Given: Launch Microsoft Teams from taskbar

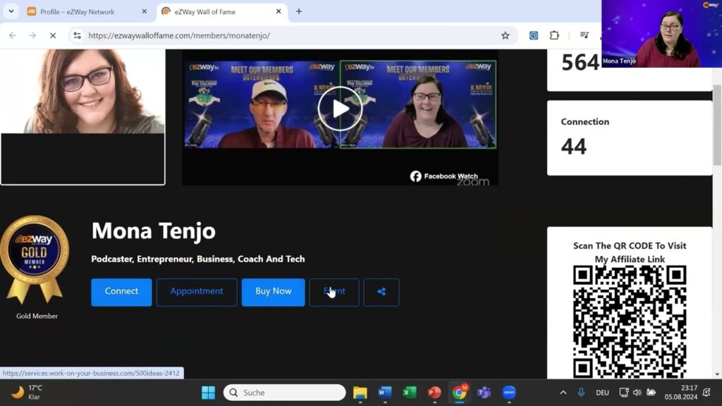Looking at the screenshot, I should [484, 393].
